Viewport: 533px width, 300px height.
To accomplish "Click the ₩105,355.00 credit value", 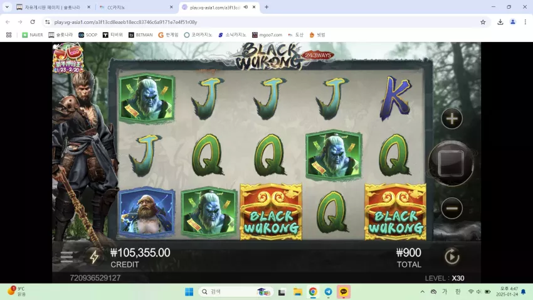I will (x=140, y=253).
